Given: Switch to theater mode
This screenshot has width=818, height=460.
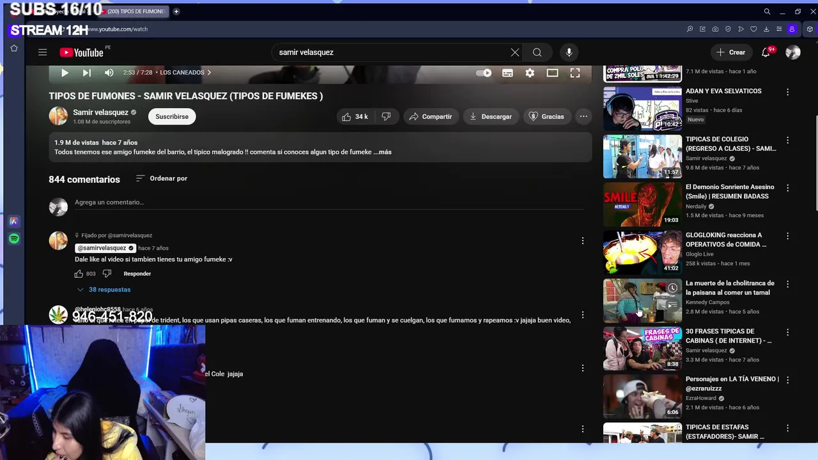Looking at the screenshot, I should [x=552, y=73].
